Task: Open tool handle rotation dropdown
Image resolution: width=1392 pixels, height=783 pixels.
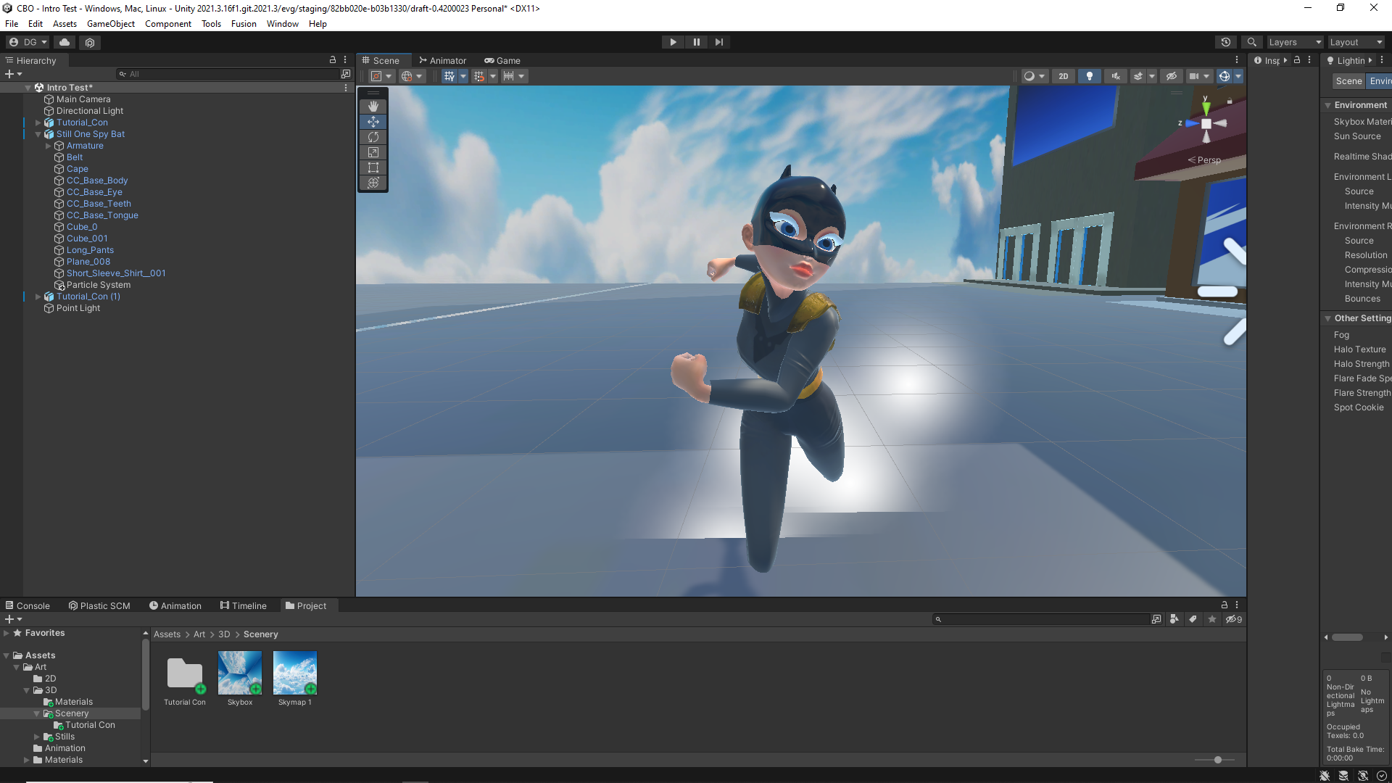Action: [x=412, y=76]
